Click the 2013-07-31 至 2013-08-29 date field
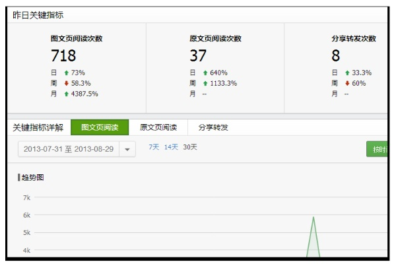The image size is (396, 264). point(69,149)
